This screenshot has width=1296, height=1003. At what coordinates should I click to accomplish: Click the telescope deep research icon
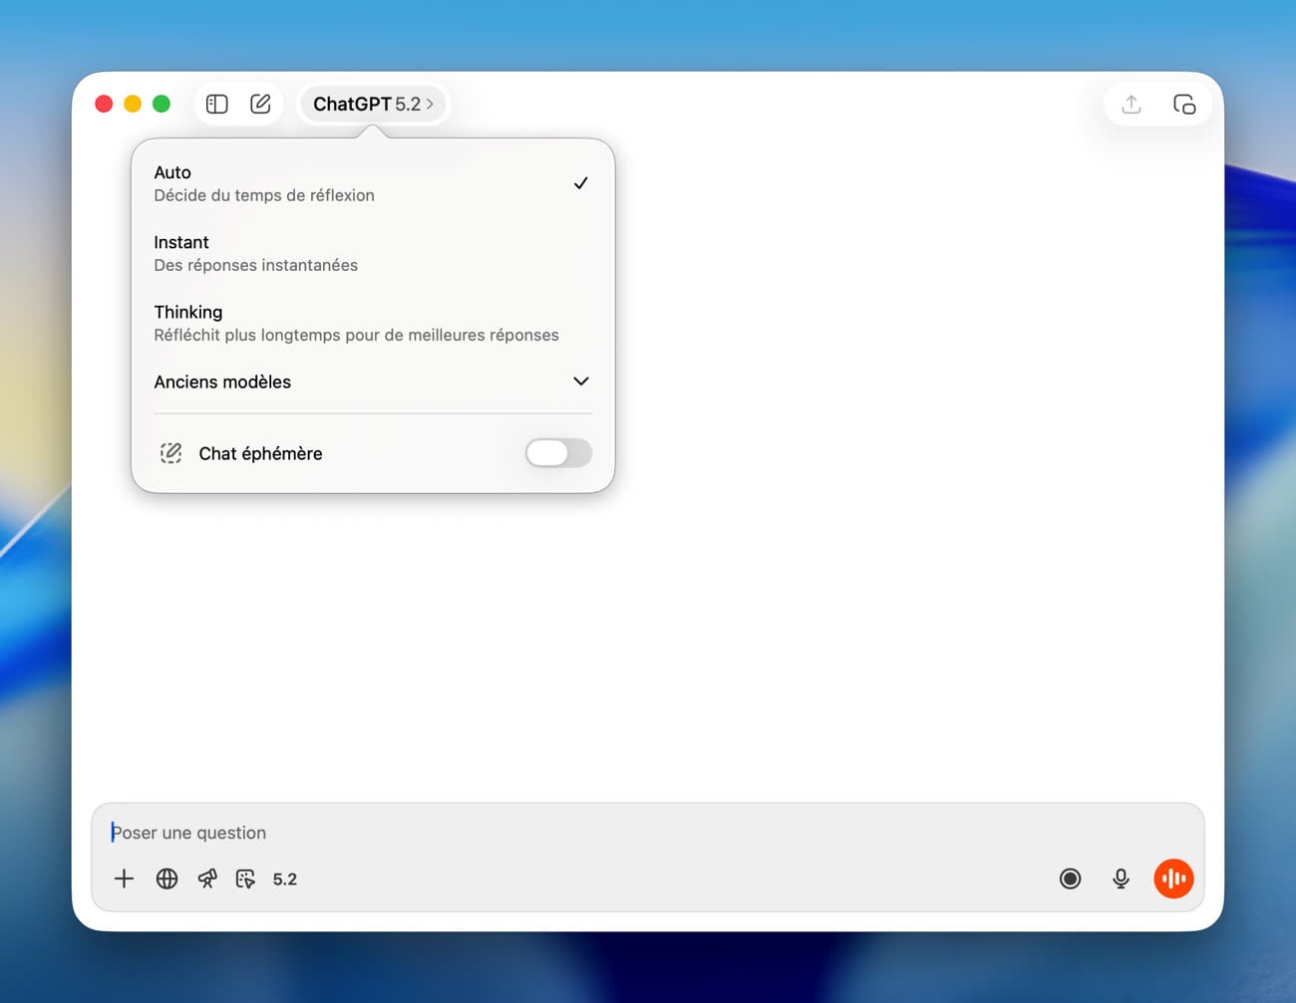click(x=207, y=878)
